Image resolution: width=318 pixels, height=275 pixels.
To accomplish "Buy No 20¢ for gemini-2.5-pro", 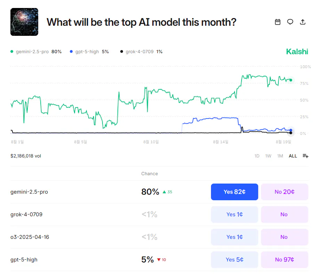I will pos(284,192).
